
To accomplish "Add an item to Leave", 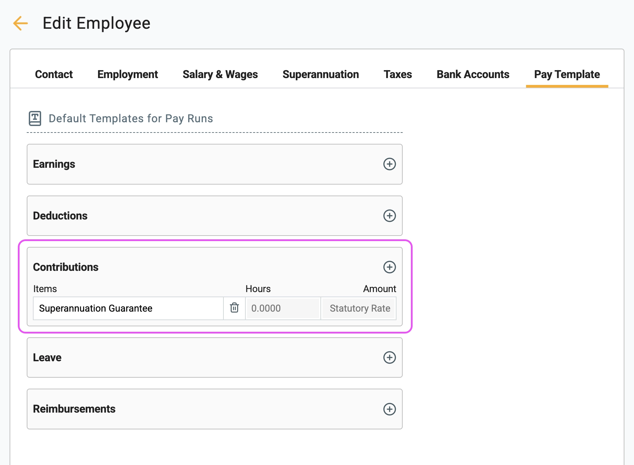I will pyautogui.click(x=389, y=357).
